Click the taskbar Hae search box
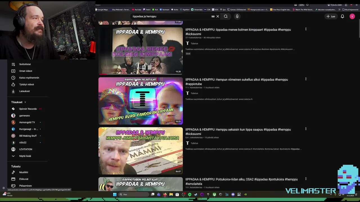Viewport: 360px width, 202px height. [134, 194]
